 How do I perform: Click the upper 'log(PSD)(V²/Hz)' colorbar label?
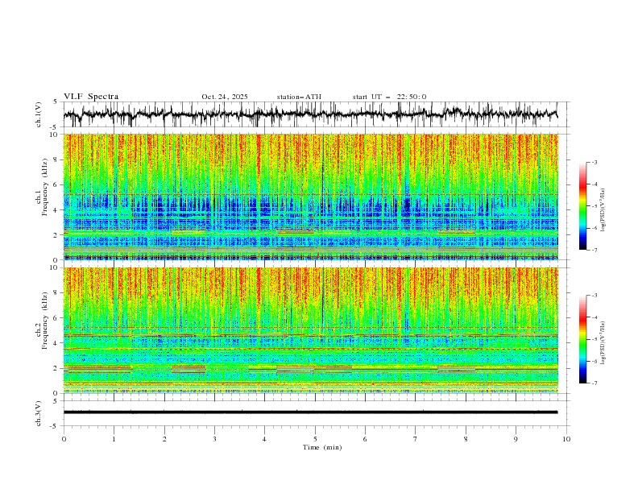click(x=603, y=210)
